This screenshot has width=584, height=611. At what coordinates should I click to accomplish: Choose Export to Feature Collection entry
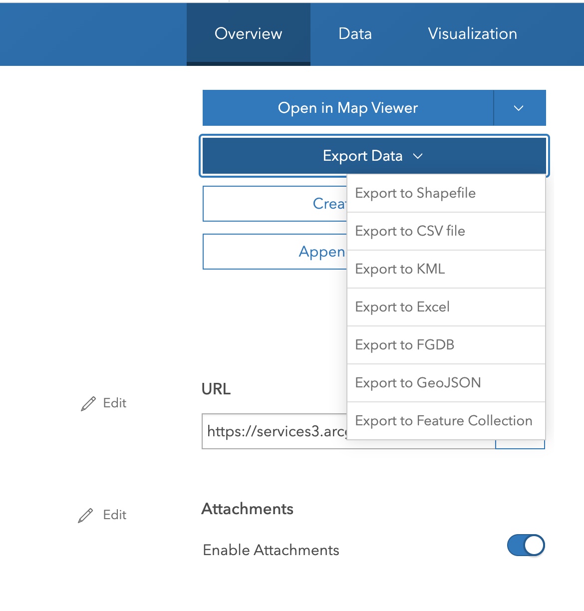coord(443,421)
